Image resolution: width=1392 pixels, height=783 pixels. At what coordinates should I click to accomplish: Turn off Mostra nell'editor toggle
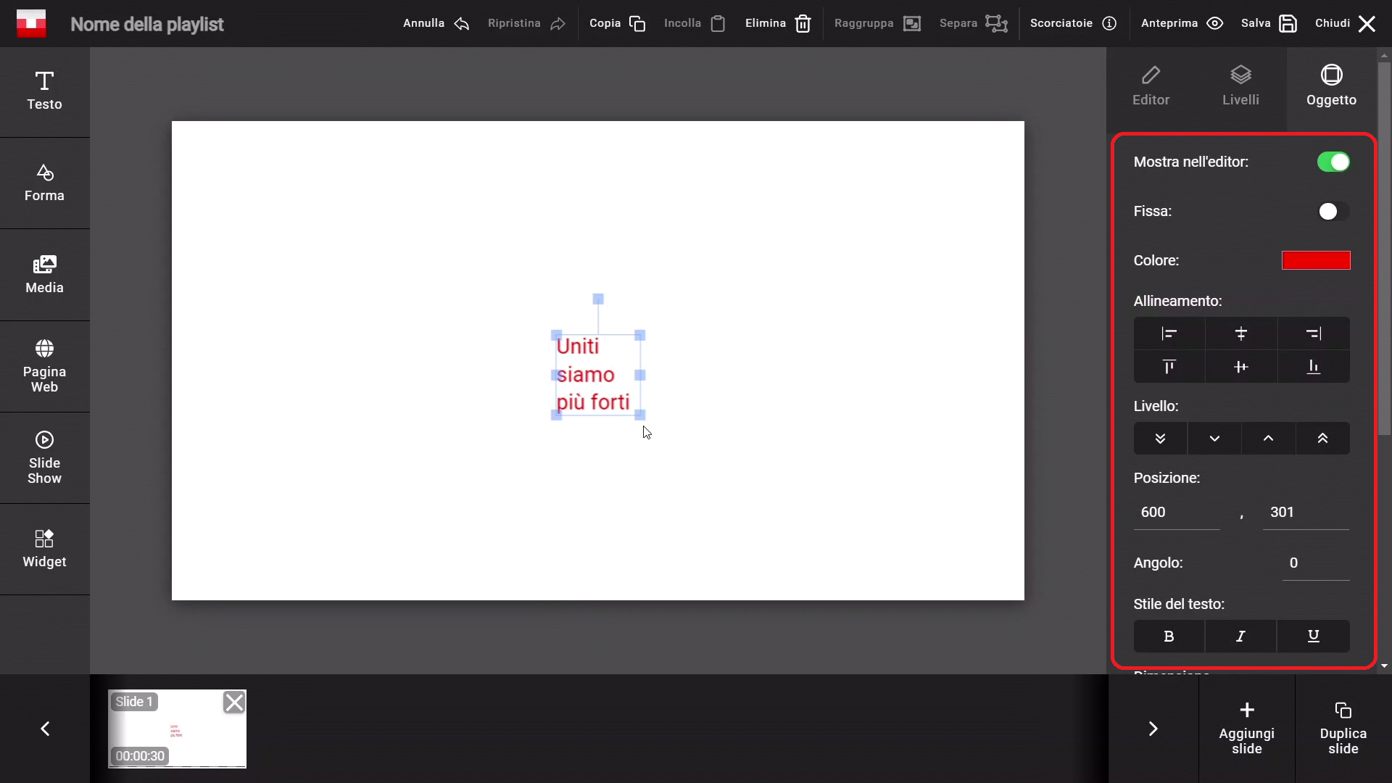(x=1333, y=162)
